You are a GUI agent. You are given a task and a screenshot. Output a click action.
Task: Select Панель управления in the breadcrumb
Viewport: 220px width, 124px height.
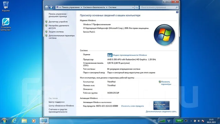(70, 7)
